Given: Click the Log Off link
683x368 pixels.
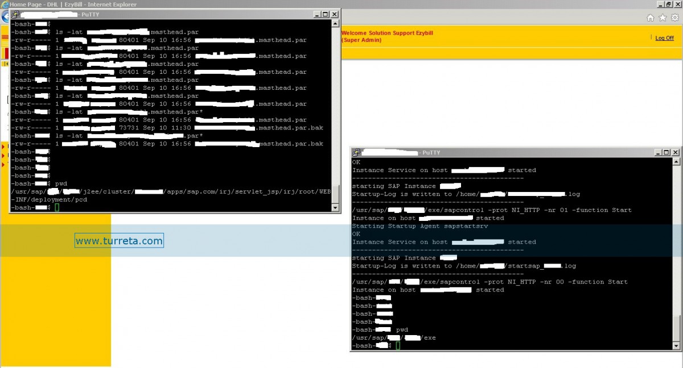Looking at the screenshot, I should (x=664, y=38).
